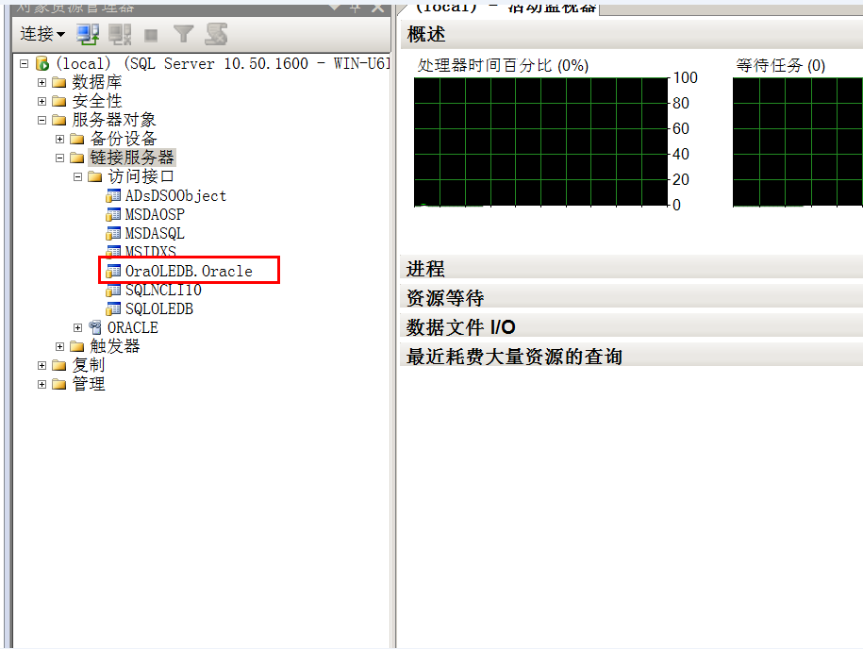This screenshot has height=649, width=863.
Task: Click the Stop icon in Object Explorer toolbar
Action: pos(150,34)
